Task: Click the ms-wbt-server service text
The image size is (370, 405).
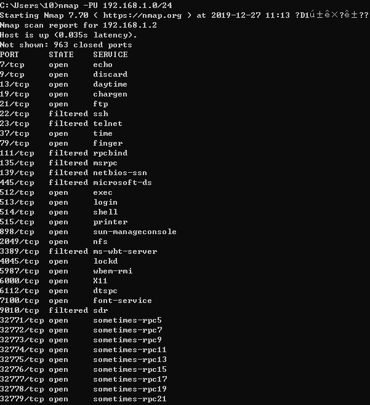Action: click(125, 251)
